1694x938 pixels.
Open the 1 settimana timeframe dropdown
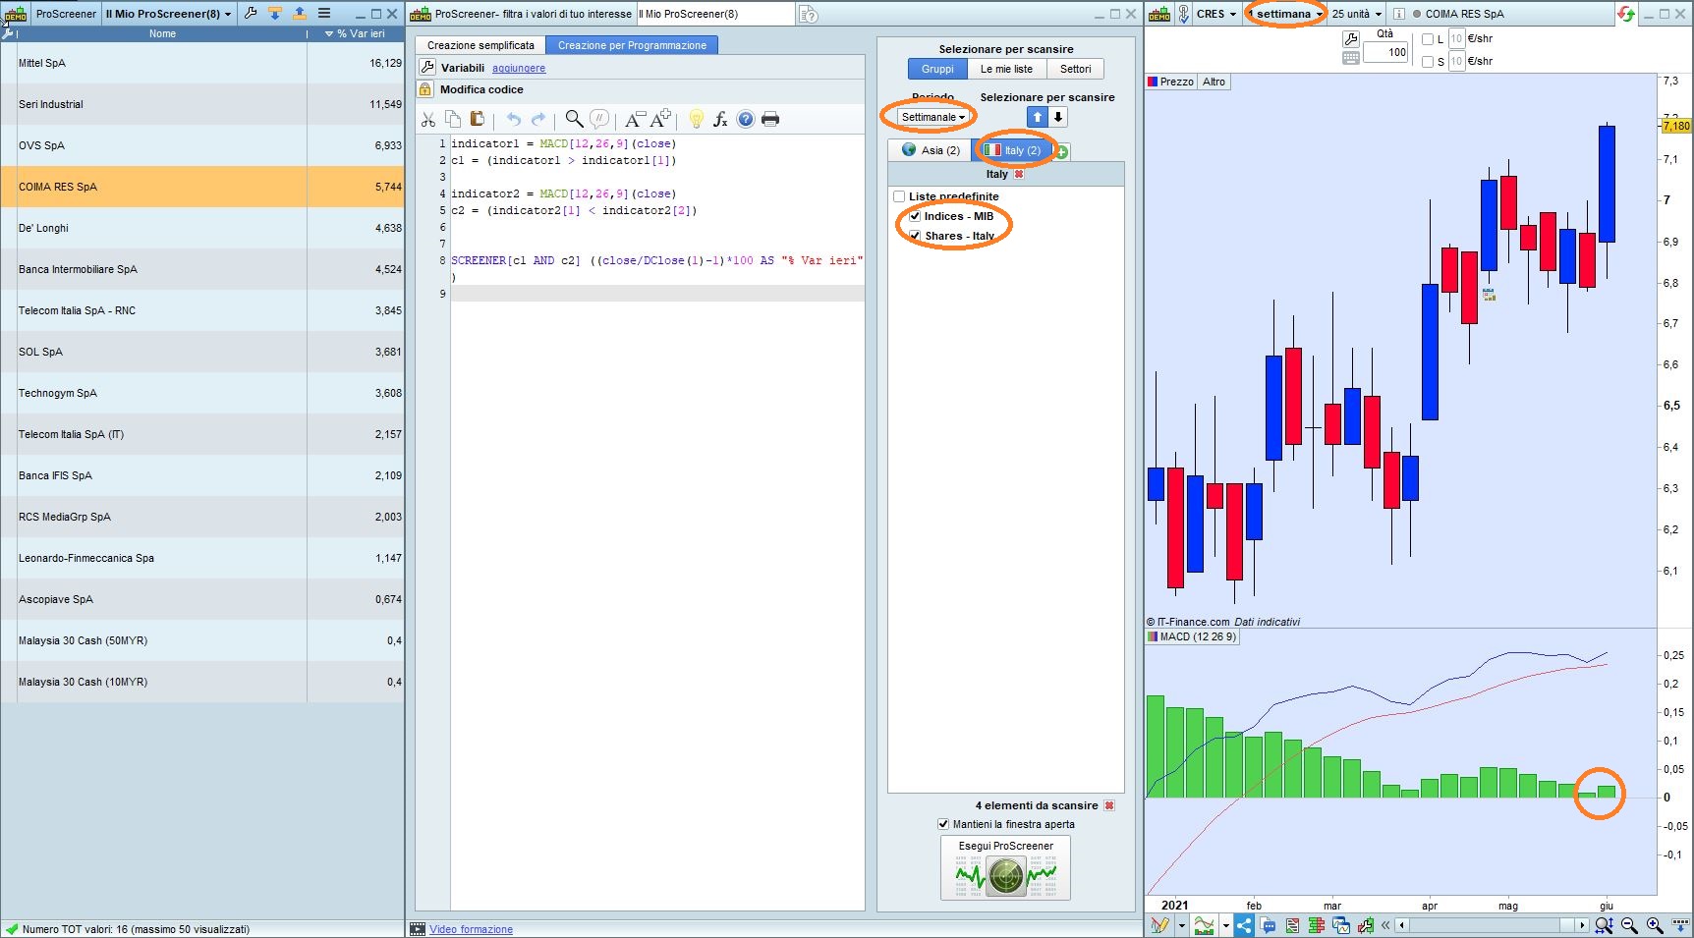1286,14
